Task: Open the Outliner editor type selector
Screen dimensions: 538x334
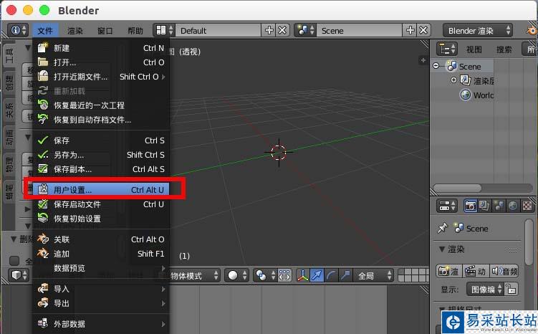Action: click(447, 49)
